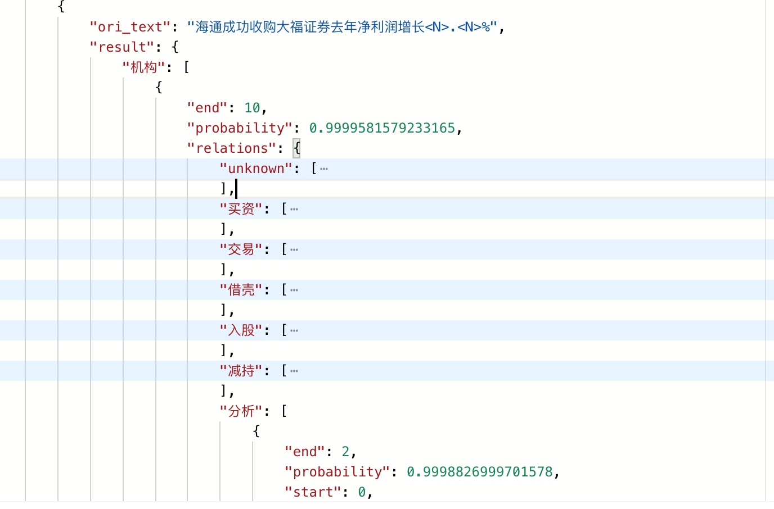Click the "交易" key
This screenshot has height=509, width=774.
241,249
